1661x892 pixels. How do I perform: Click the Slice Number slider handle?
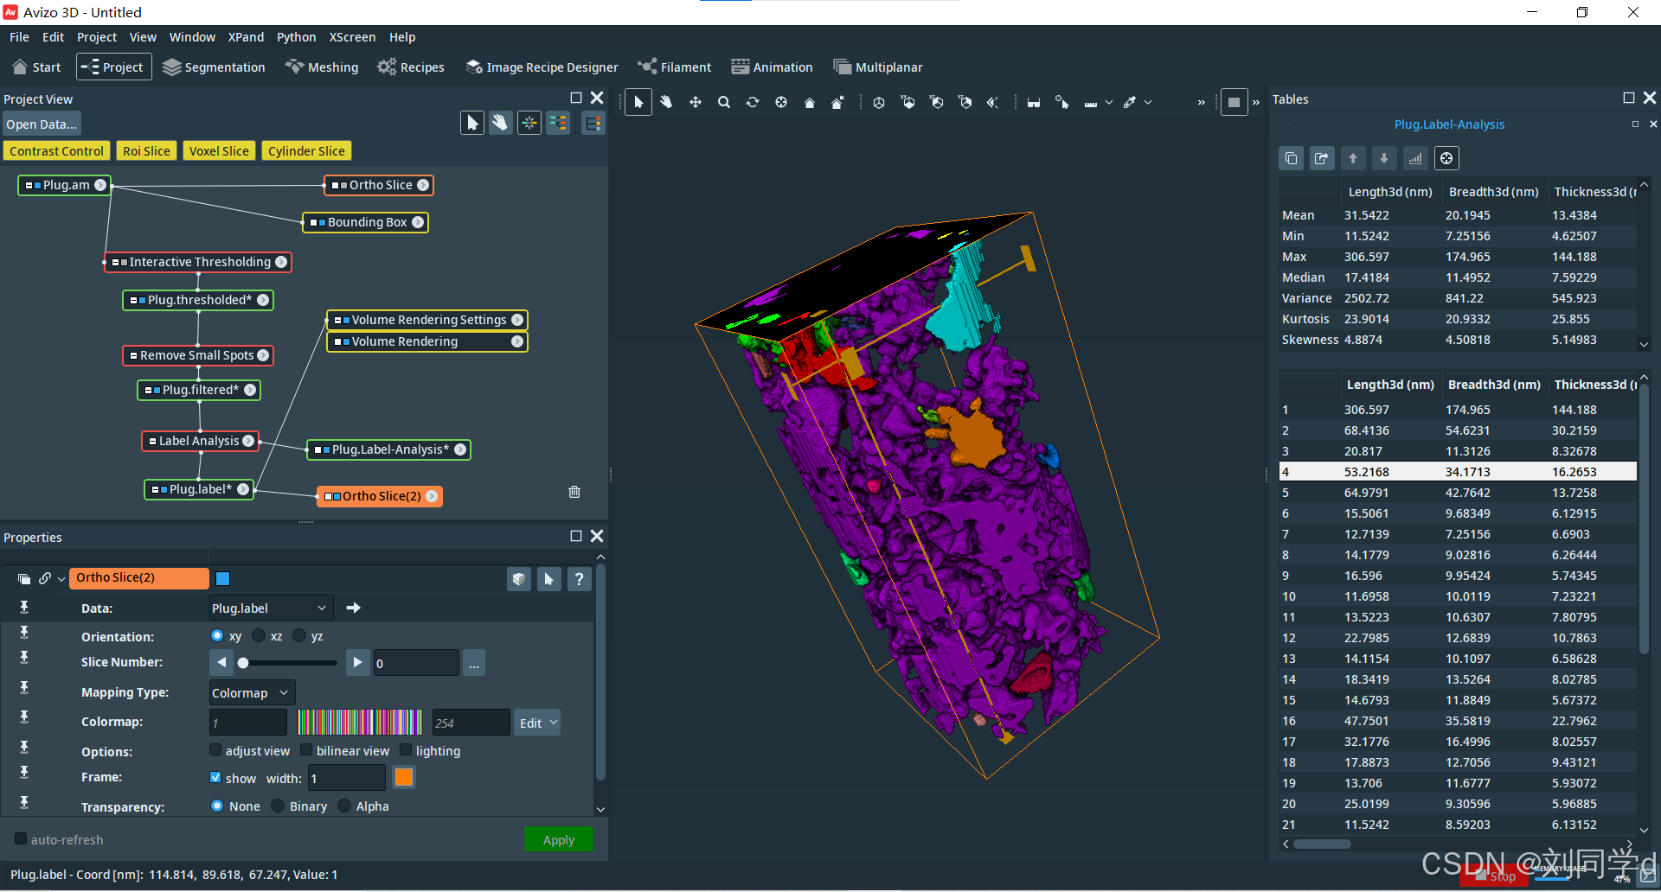[243, 663]
